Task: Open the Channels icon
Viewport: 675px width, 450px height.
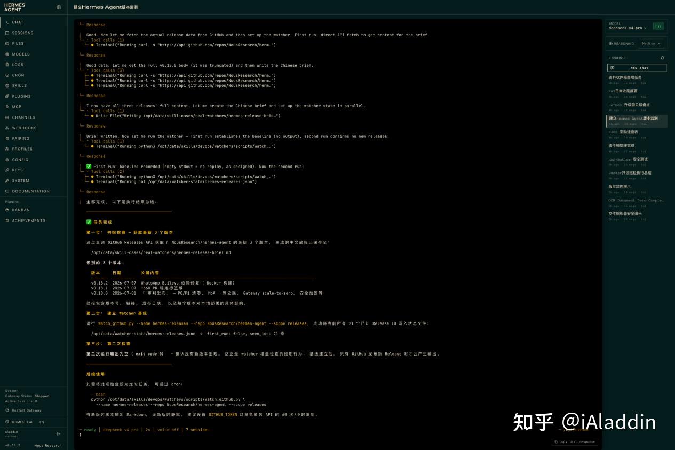Action: 7,117
